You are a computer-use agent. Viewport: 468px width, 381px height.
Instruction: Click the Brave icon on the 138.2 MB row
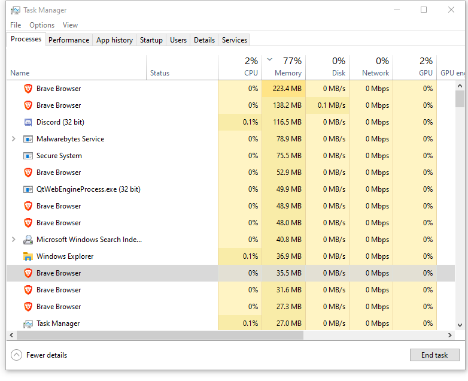(28, 105)
